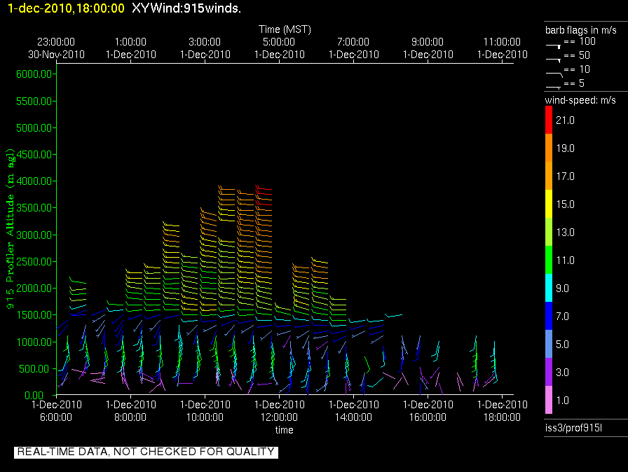The width and height of the screenshot is (628, 472).
Task: Click the '1000.00' altitude label
Action: coord(34,342)
